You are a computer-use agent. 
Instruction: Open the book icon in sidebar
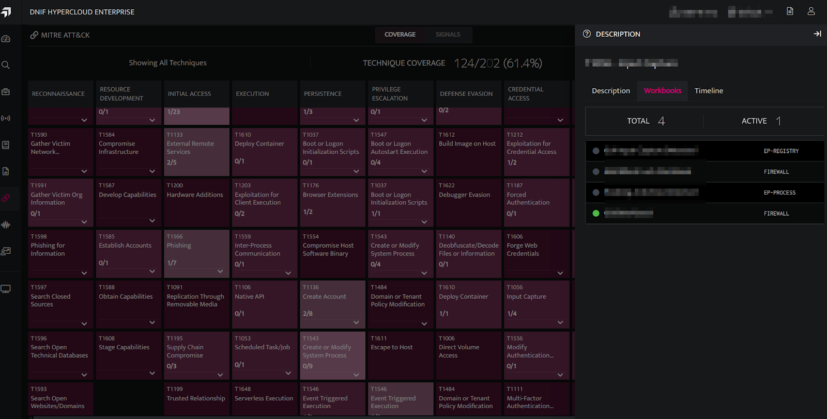pyautogui.click(x=6, y=145)
